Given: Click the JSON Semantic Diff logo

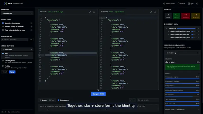Looking at the screenshot, I should point(13,4).
